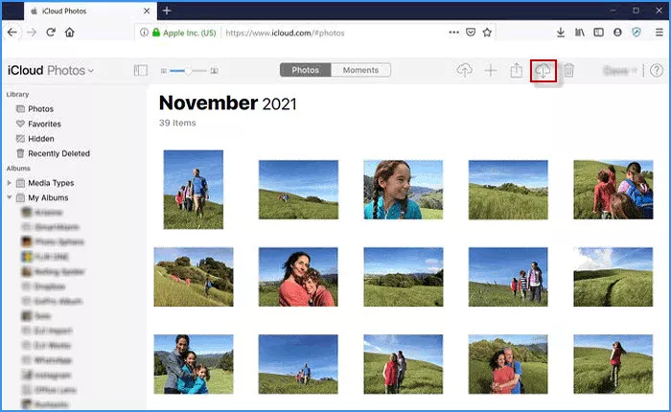Open Favorites in the library sidebar
The width and height of the screenshot is (671, 412).
44,124
